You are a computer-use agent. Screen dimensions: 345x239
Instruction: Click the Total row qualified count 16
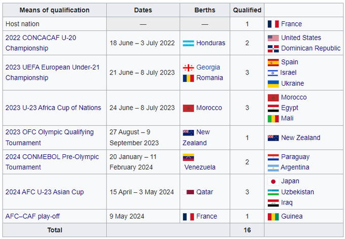[247, 230]
